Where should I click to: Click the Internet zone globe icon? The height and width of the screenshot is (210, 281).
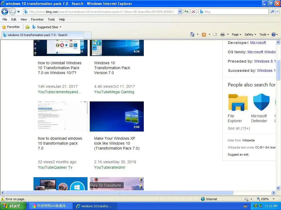pos(203,199)
